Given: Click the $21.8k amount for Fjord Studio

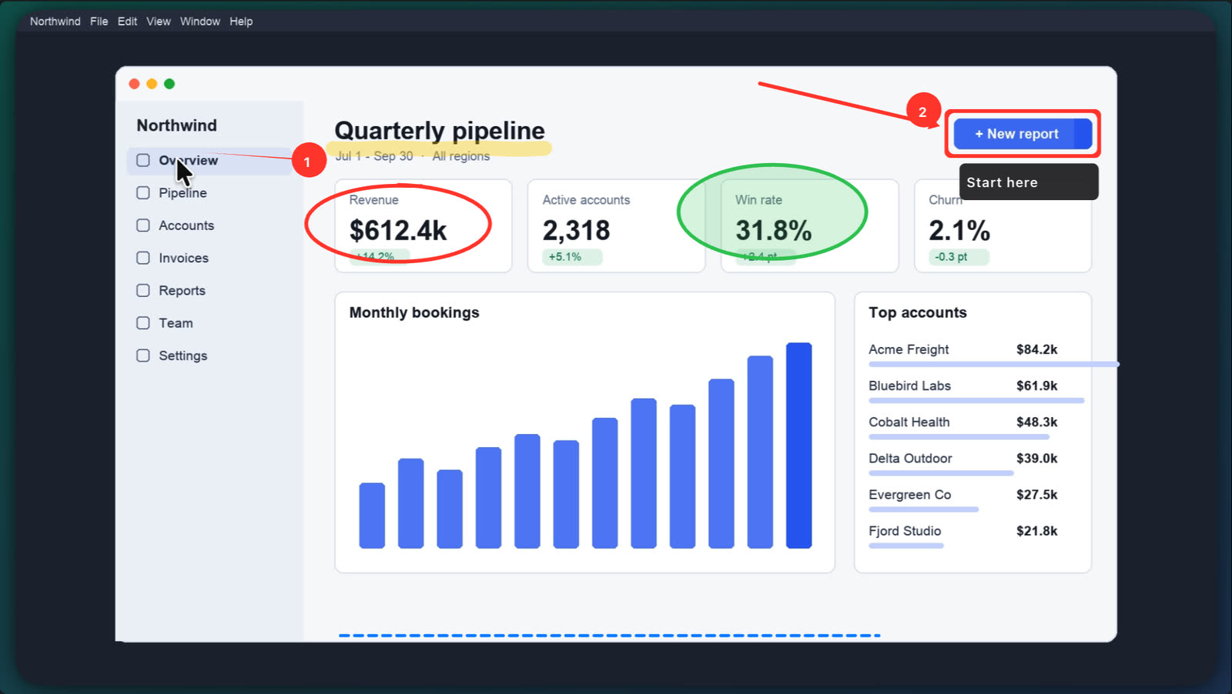Looking at the screenshot, I should pos(1036,531).
